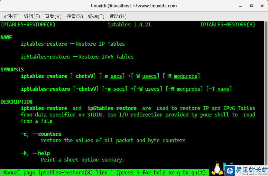Click the 'iptables 1.4.21' header text
Screen dimensions: 268x176
(129, 24)
